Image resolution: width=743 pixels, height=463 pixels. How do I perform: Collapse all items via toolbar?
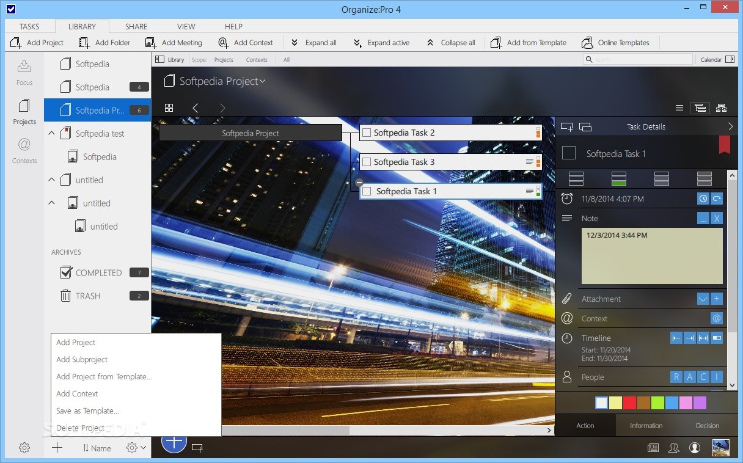tap(450, 43)
